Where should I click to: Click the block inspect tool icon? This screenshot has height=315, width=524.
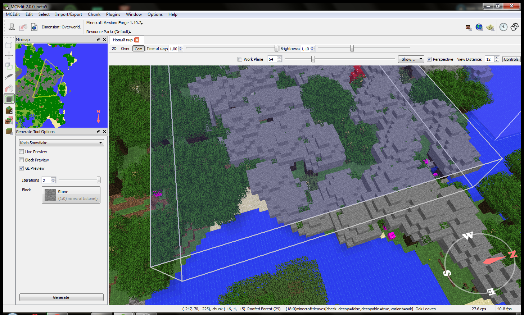9,131
